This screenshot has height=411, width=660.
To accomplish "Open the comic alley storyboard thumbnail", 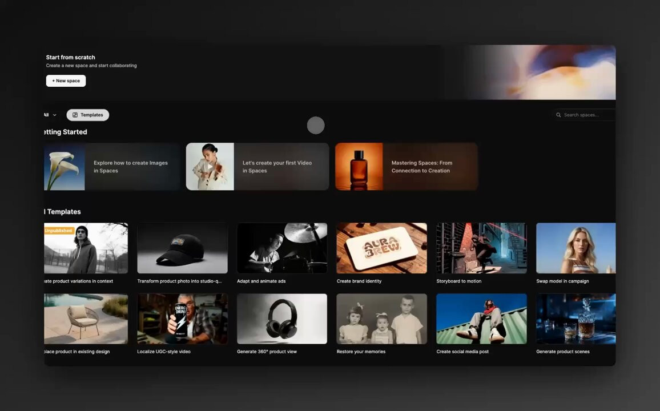I will (x=481, y=248).
